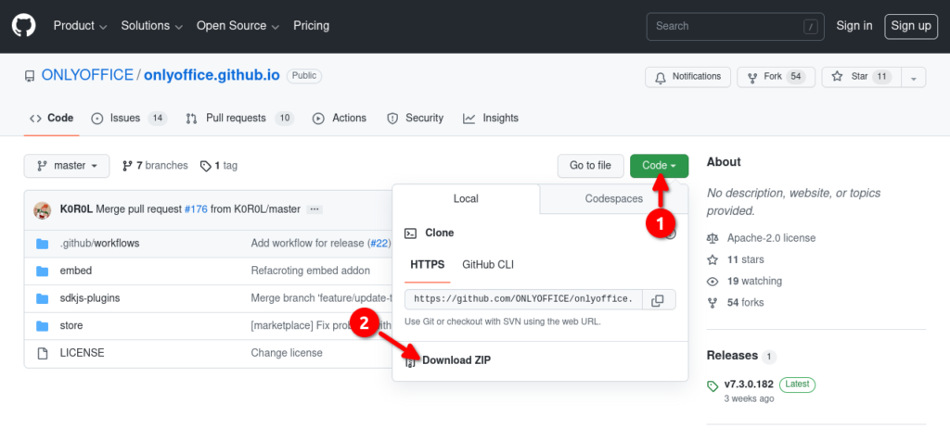Open the master branch selector
The image size is (950, 441).
(67, 166)
